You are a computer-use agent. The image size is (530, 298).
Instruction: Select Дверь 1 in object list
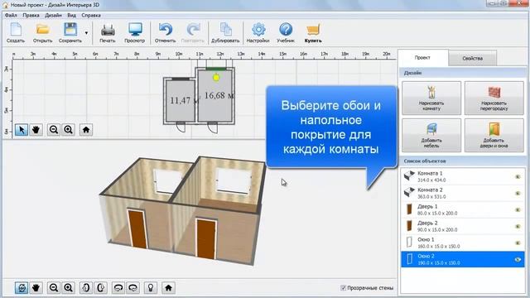click(463, 209)
